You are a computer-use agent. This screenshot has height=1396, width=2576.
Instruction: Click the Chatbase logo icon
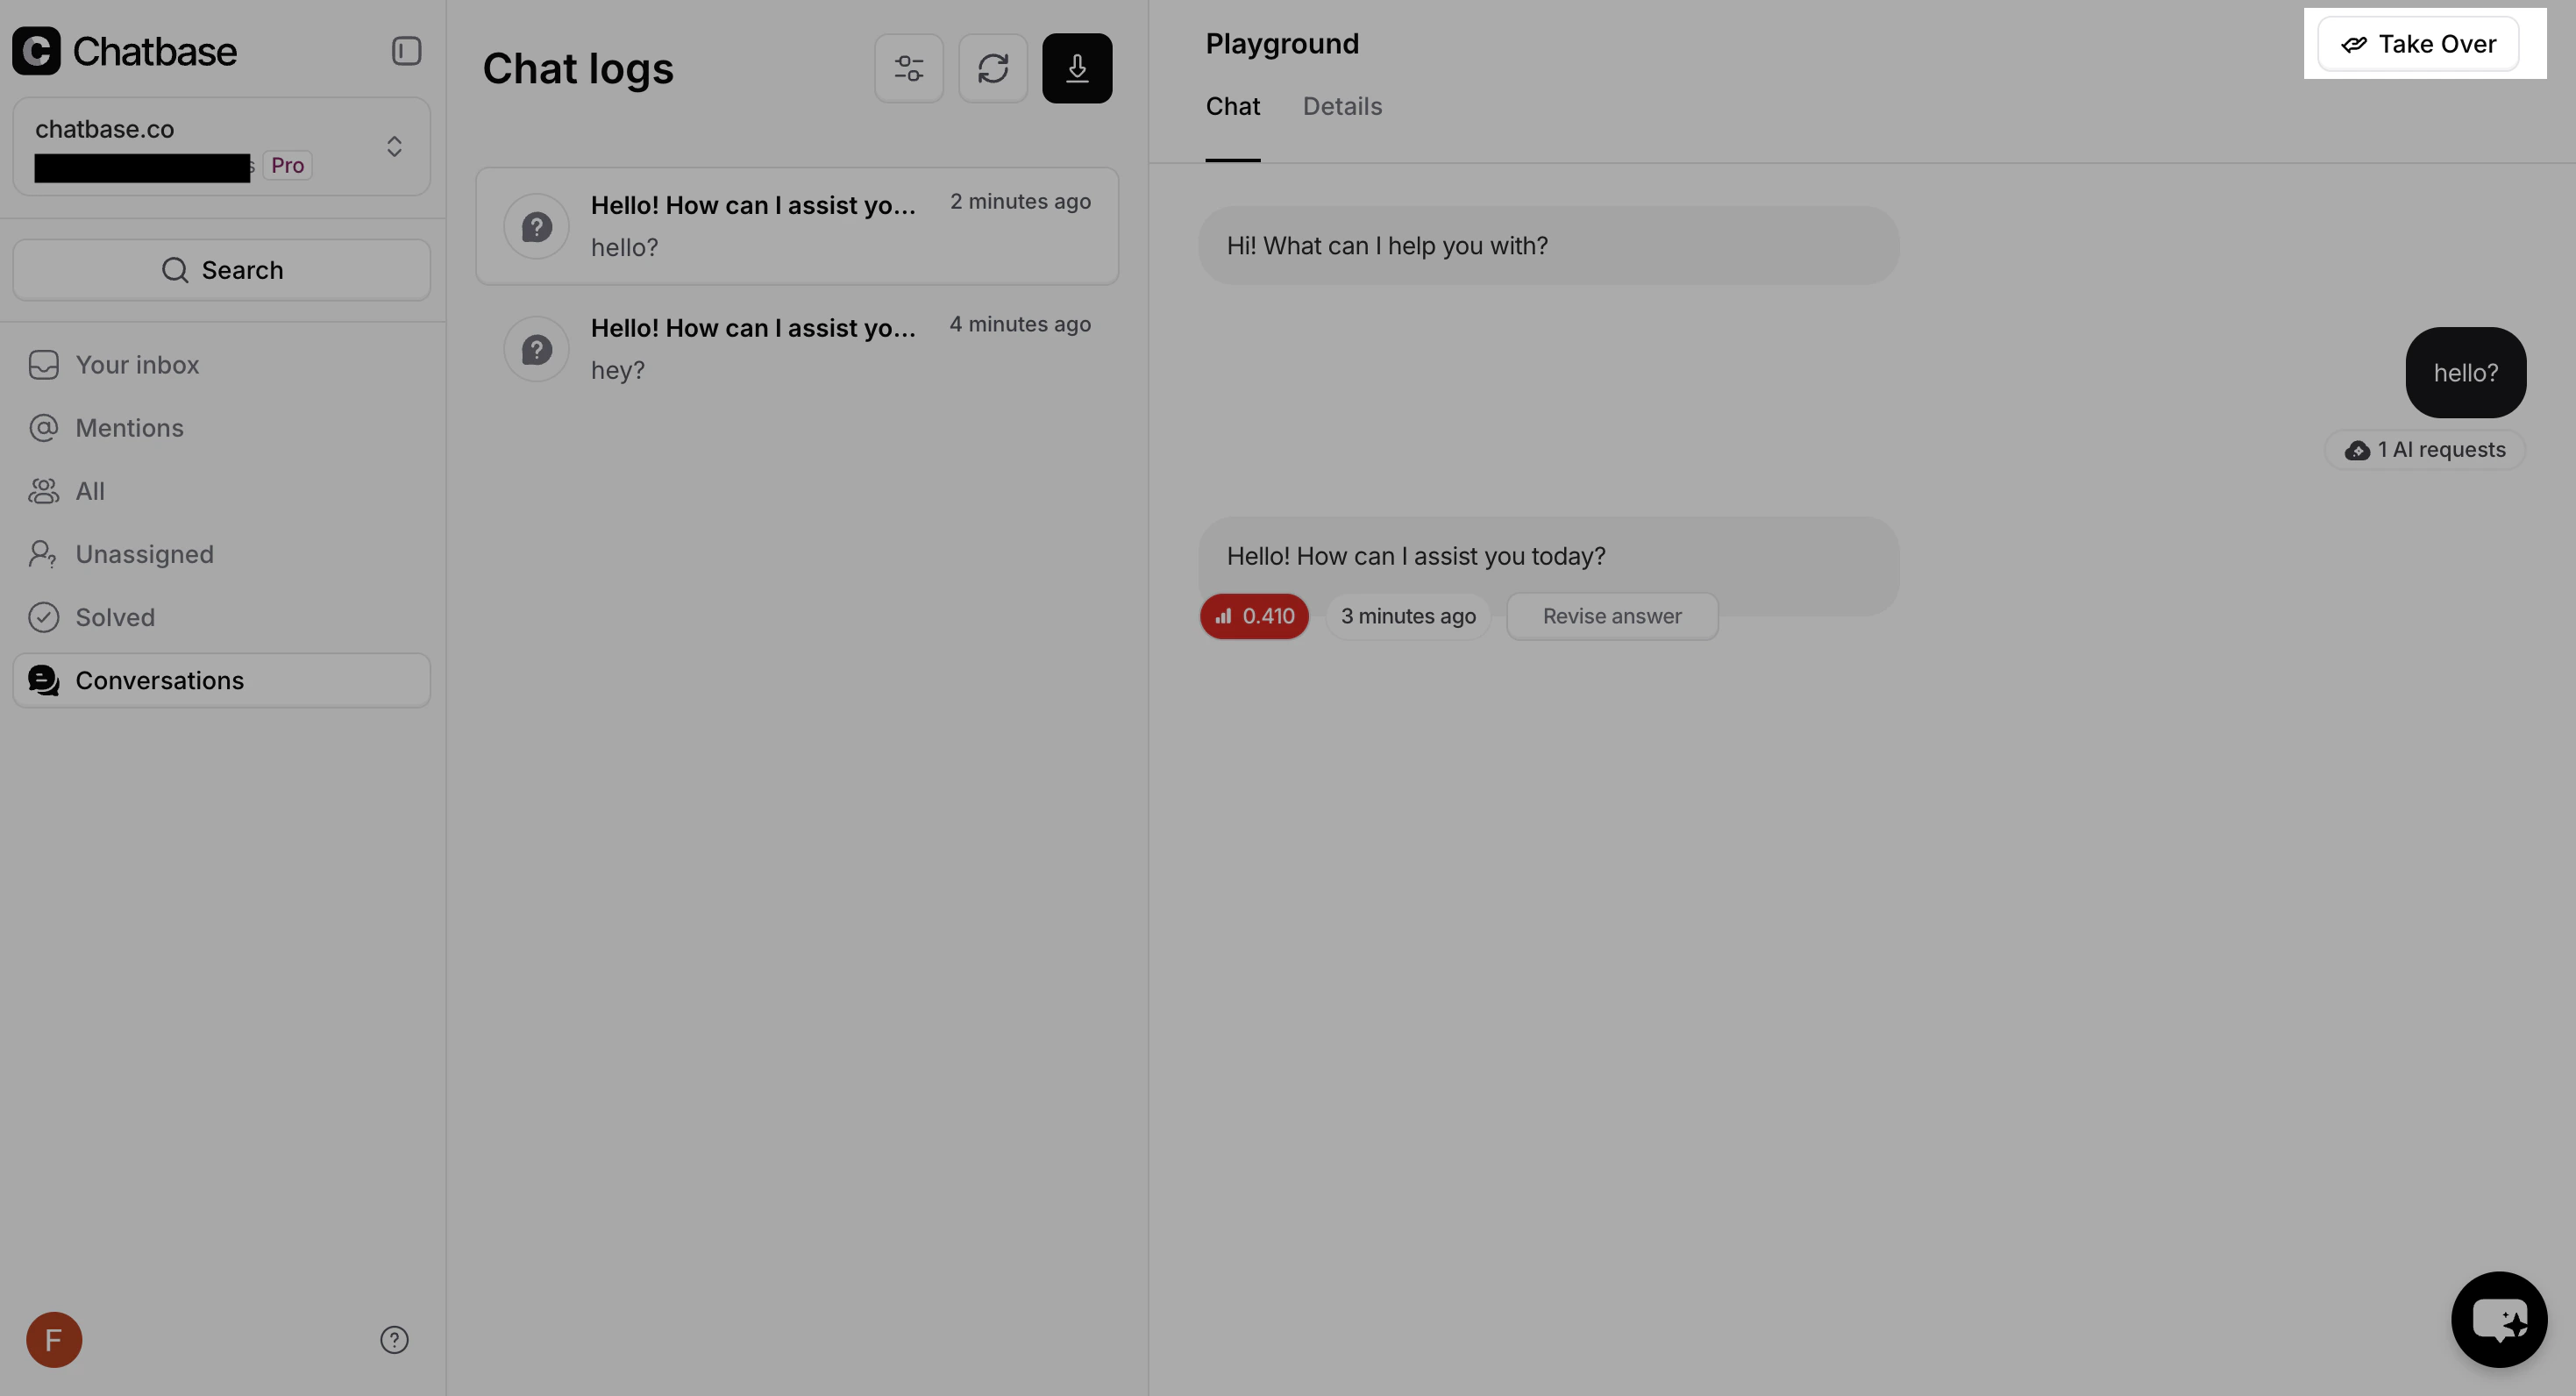pyautogui.click(x=37, y=50)
